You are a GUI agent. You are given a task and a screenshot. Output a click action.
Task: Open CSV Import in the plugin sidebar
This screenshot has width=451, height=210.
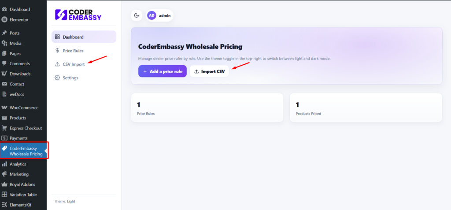tap(74, 64)
